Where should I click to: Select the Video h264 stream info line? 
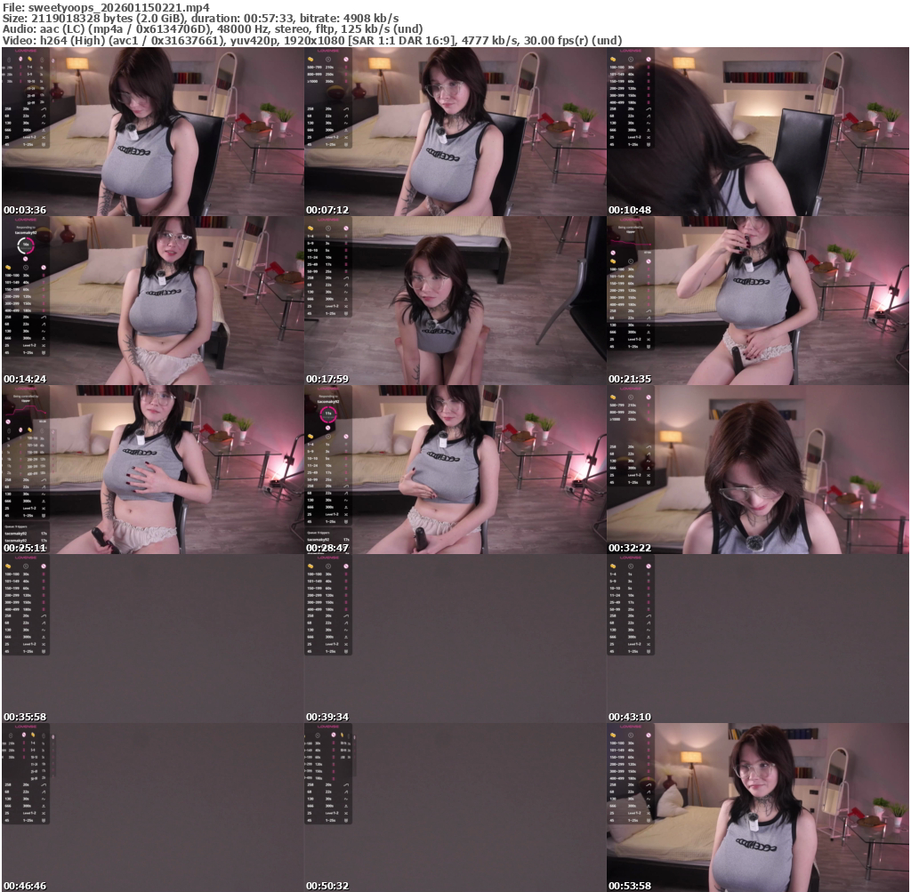click(312, 41)
